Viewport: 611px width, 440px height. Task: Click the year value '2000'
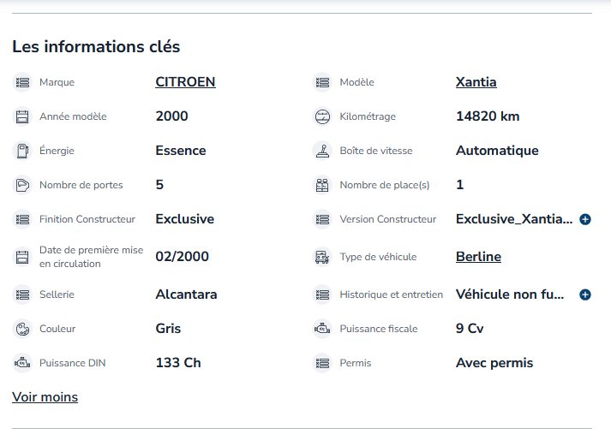pyautogui.click(x=172, y=116)
